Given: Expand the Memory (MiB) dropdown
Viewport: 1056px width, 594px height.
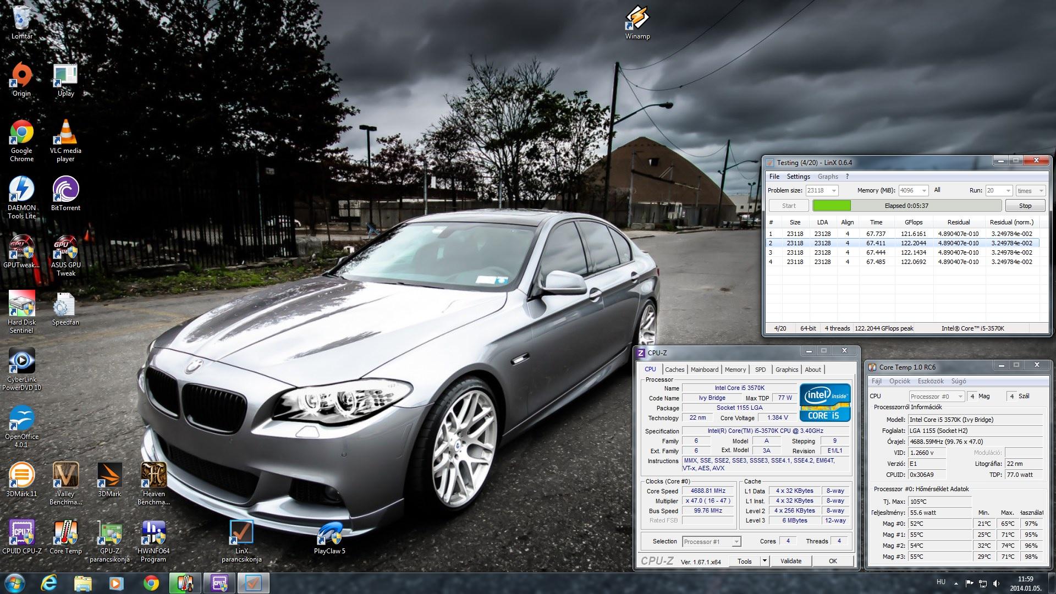Looking at the screenshot, I should click(923, 191).
